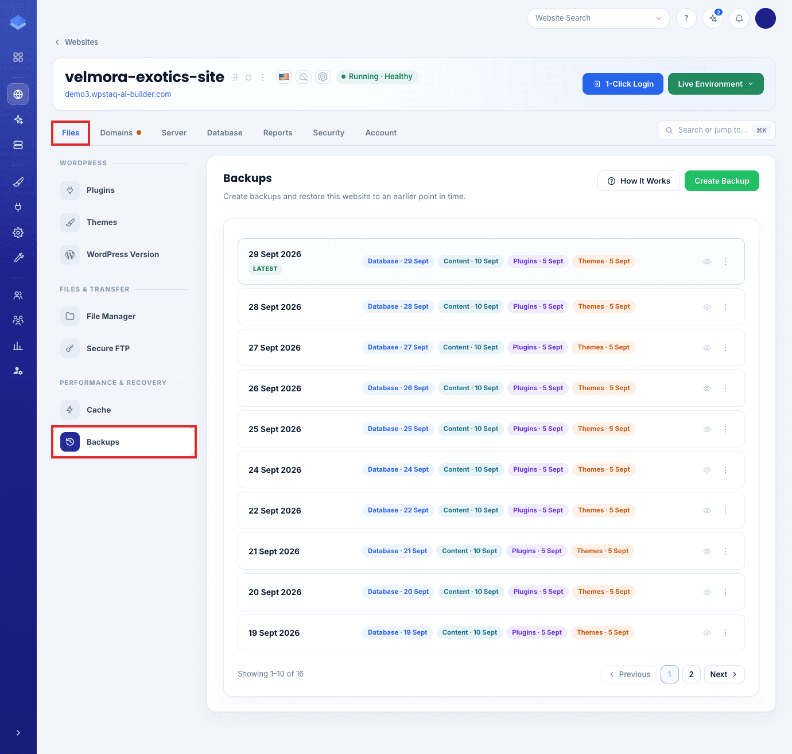Open more options for 27 Sept 2026 backup
Screen dimensions: 792x754
(x=725, y=348)
